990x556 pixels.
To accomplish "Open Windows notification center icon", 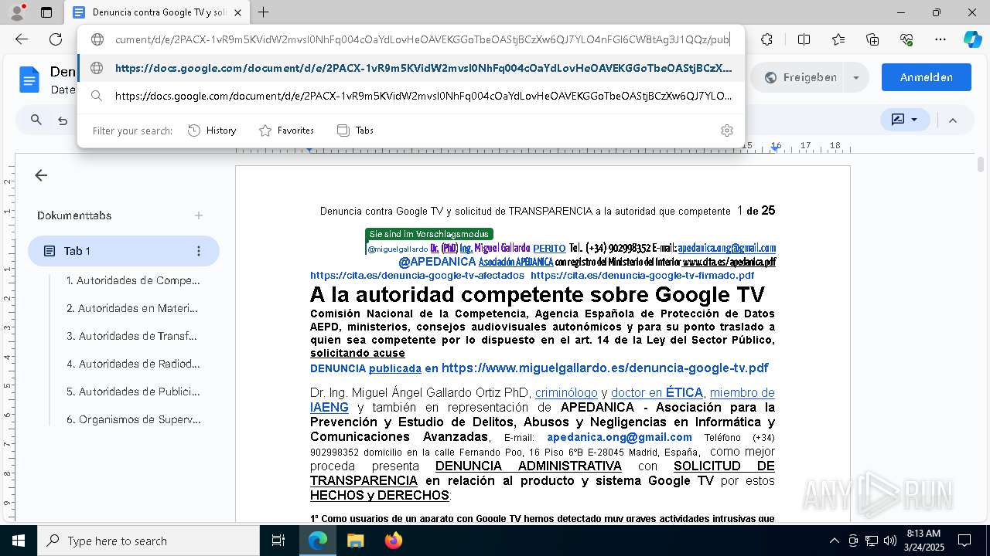I will point(964,541).
